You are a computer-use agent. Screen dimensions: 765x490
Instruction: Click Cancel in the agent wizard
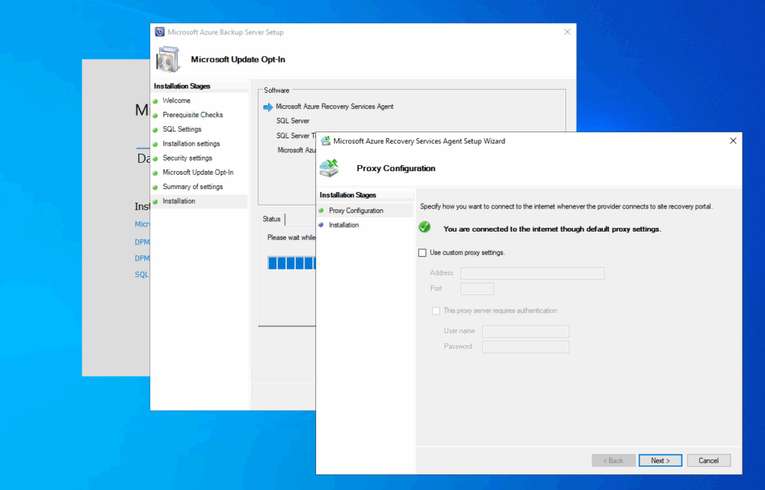coord(708,460)
